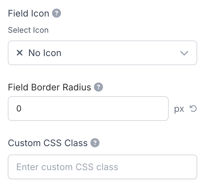Click the Custom CSS Class label

pos(48,143)
